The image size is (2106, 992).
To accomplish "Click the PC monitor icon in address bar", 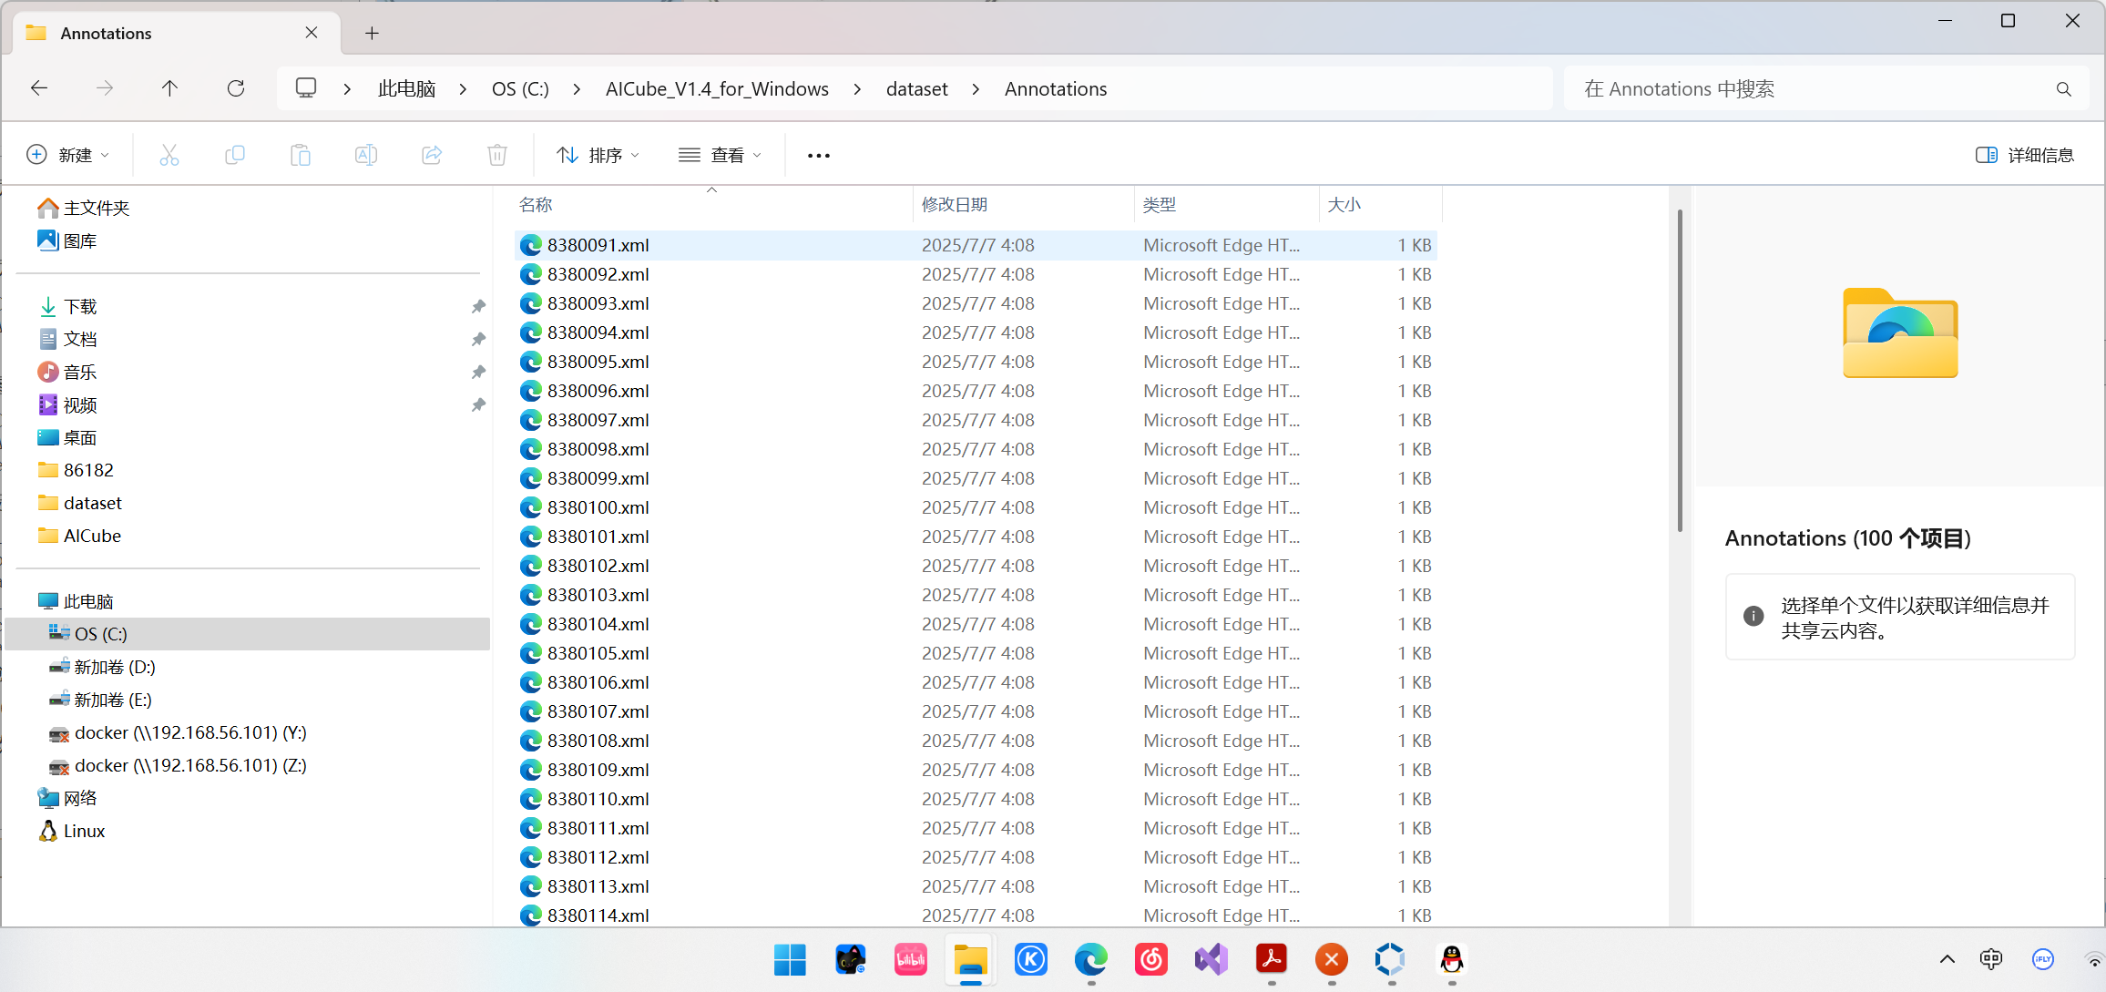I will pos(306,88).
